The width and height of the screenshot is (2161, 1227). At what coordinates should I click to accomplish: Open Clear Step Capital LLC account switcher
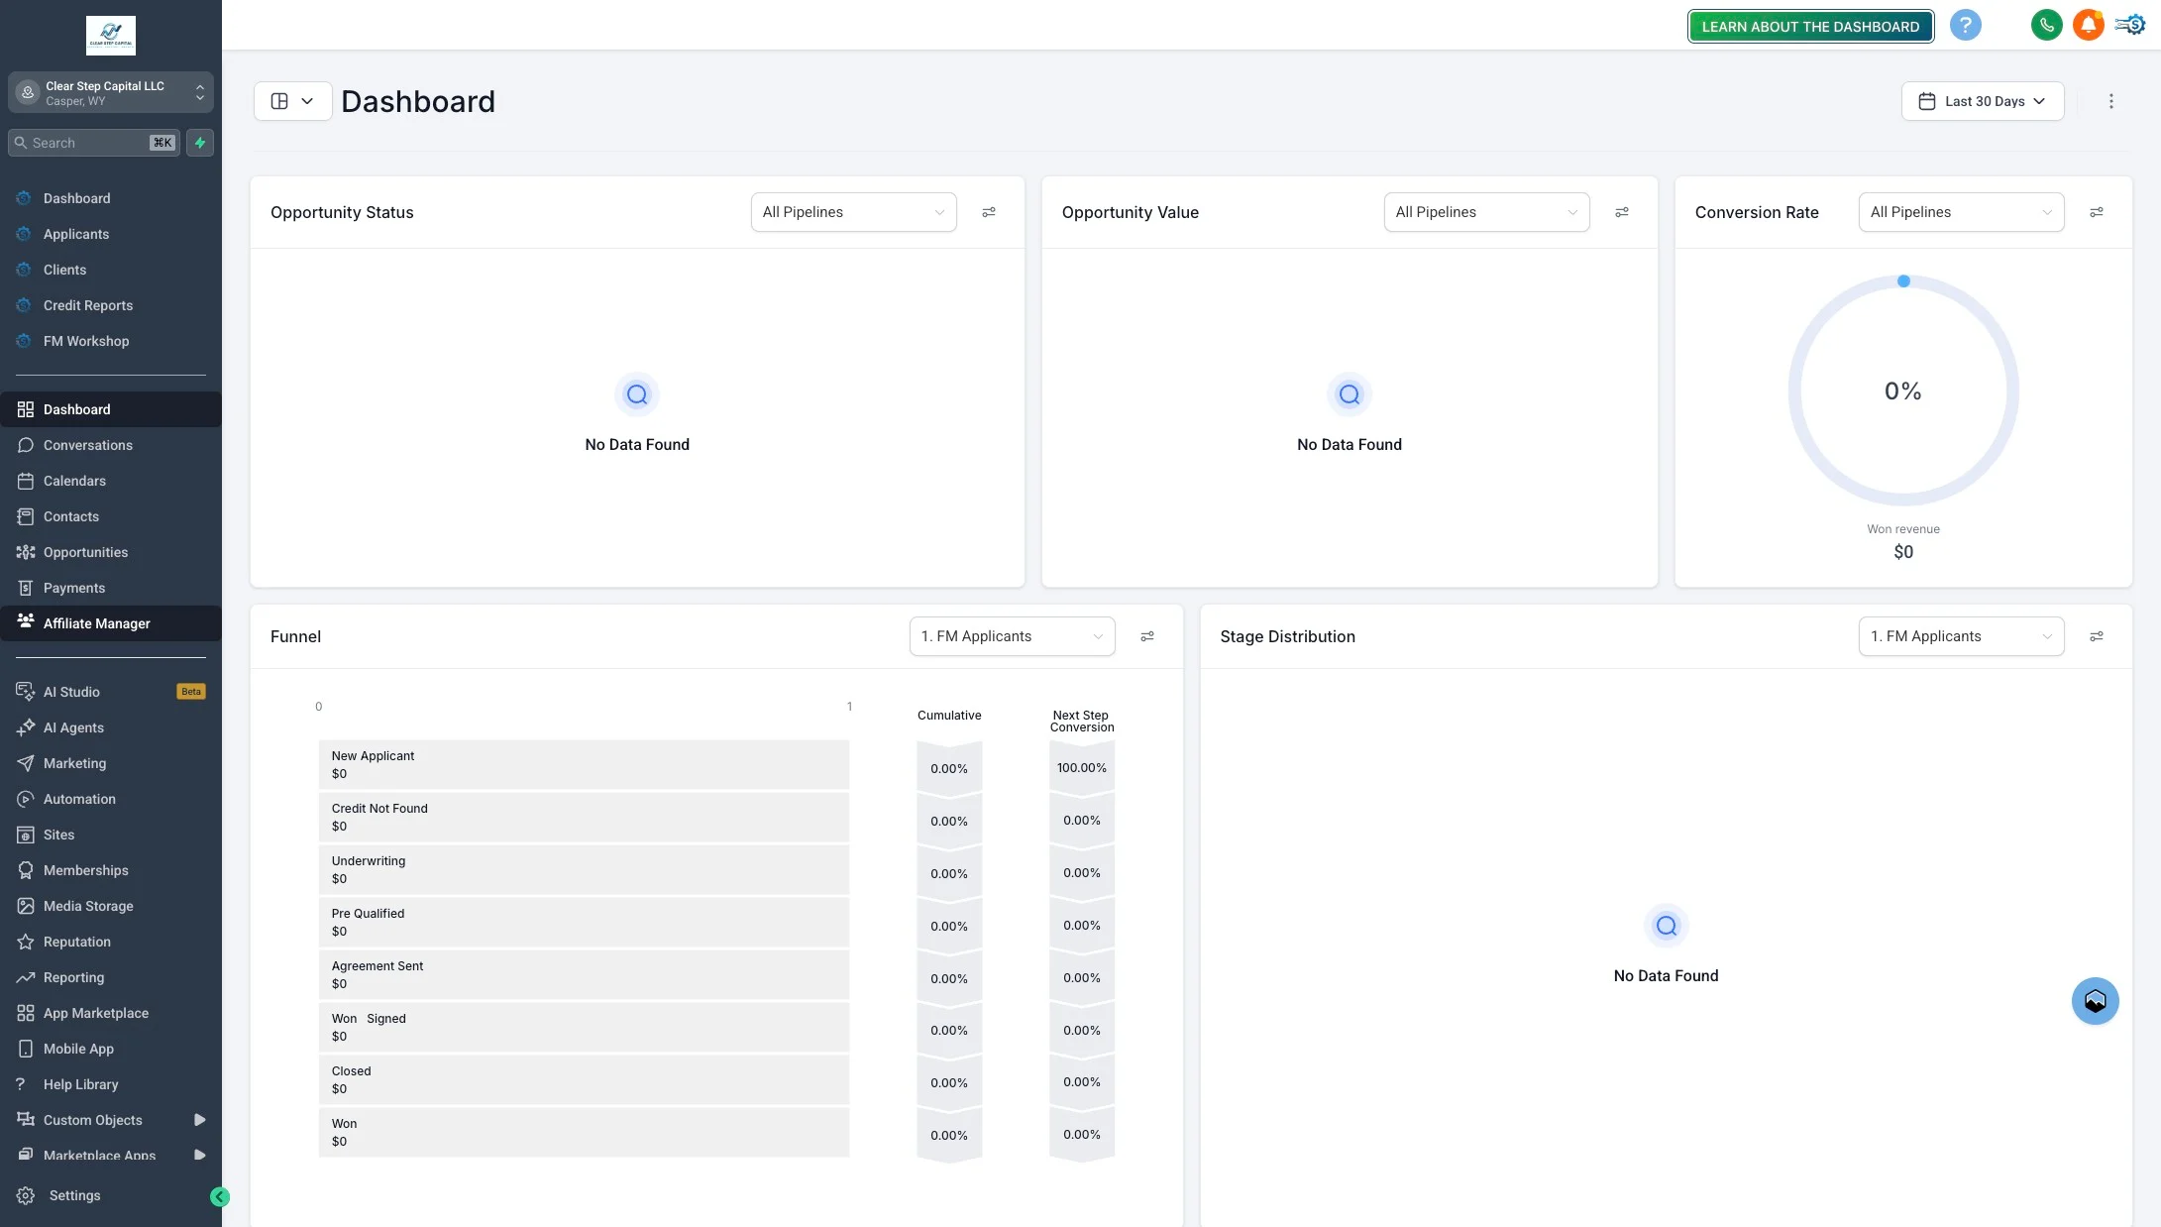[111, 93]
